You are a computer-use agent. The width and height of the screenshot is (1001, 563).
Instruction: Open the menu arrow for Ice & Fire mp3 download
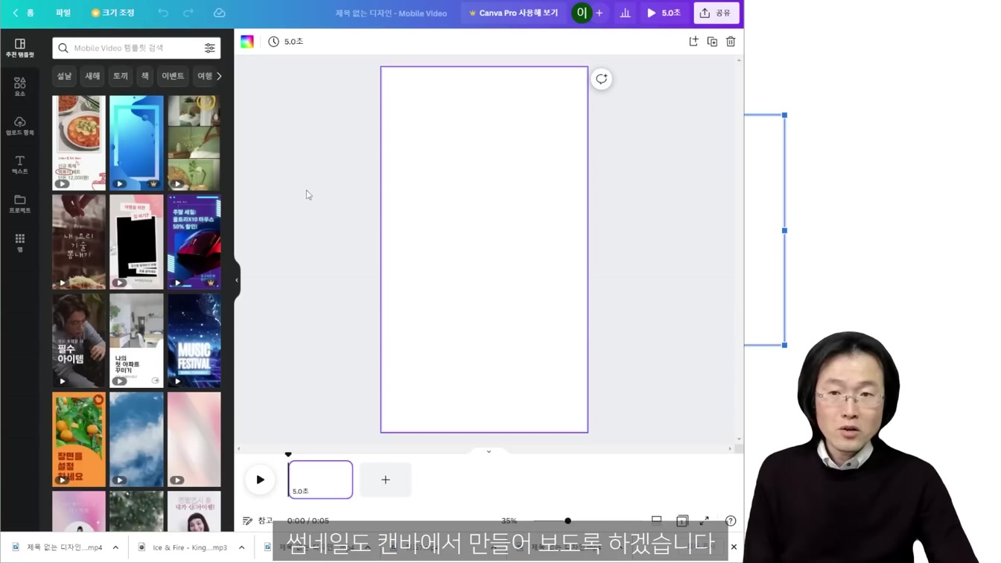tap(242, 547)
